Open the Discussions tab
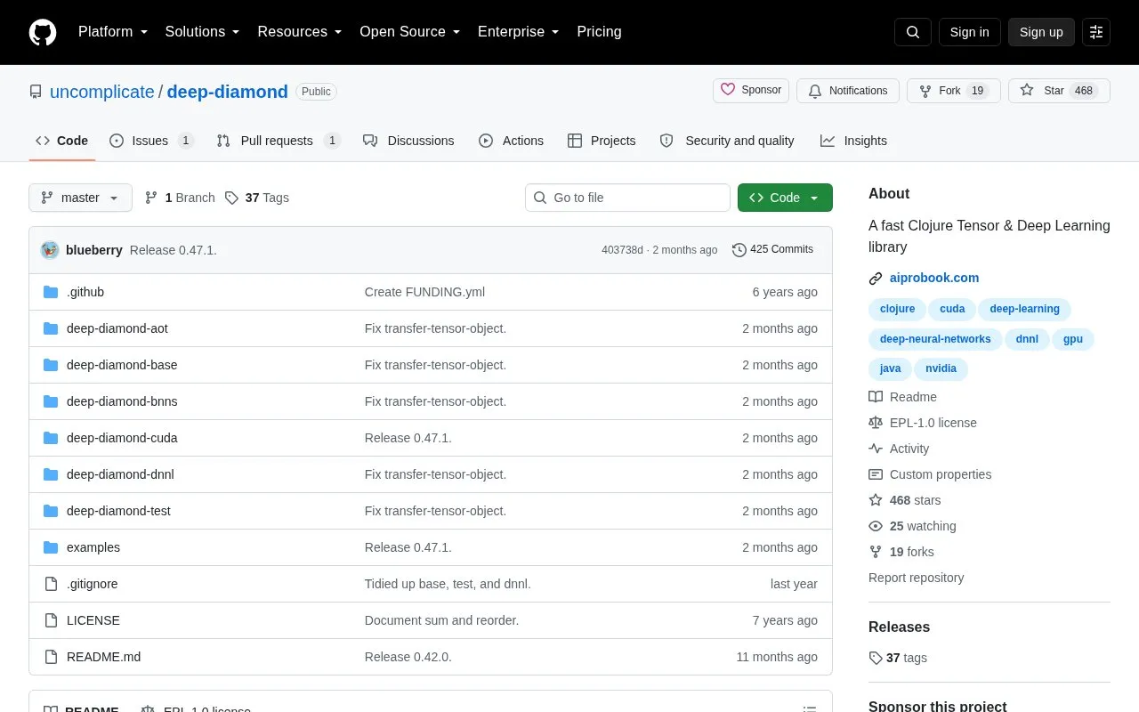This screenshot has width=1139, height=712. click(408, 141)
